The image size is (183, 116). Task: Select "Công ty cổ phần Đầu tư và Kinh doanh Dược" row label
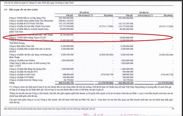click(x=29, y=29)
